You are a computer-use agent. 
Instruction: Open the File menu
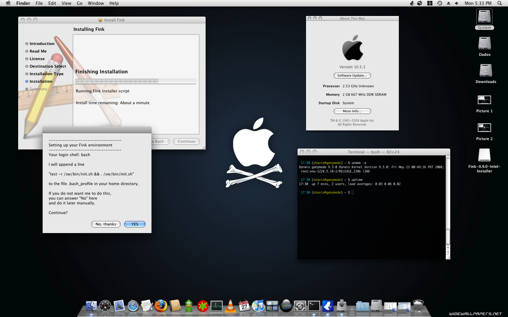(39, 3)
